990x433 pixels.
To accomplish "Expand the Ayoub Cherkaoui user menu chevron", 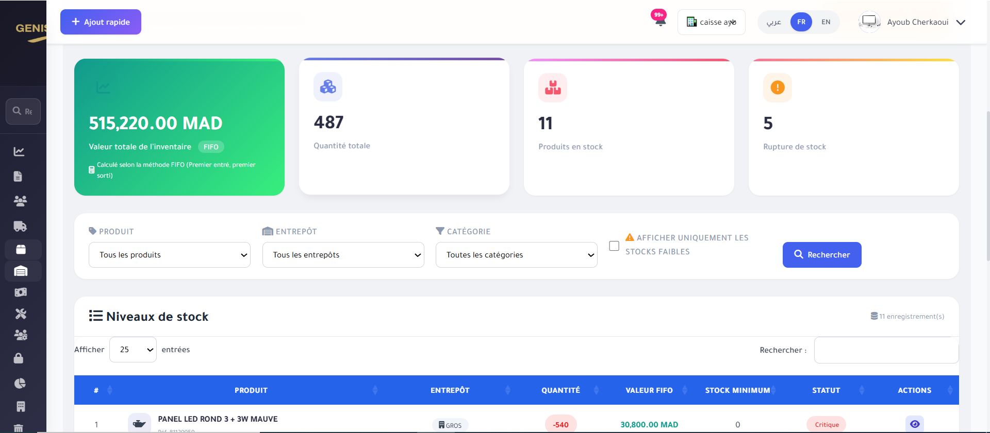I will click(961, 23).
